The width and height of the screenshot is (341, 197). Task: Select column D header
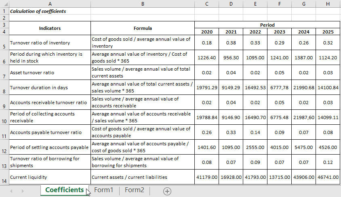[x=231, y=4]
